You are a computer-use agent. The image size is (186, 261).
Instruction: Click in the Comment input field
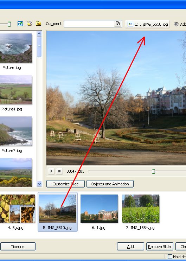pyautogui.click(x=89, y=24)
